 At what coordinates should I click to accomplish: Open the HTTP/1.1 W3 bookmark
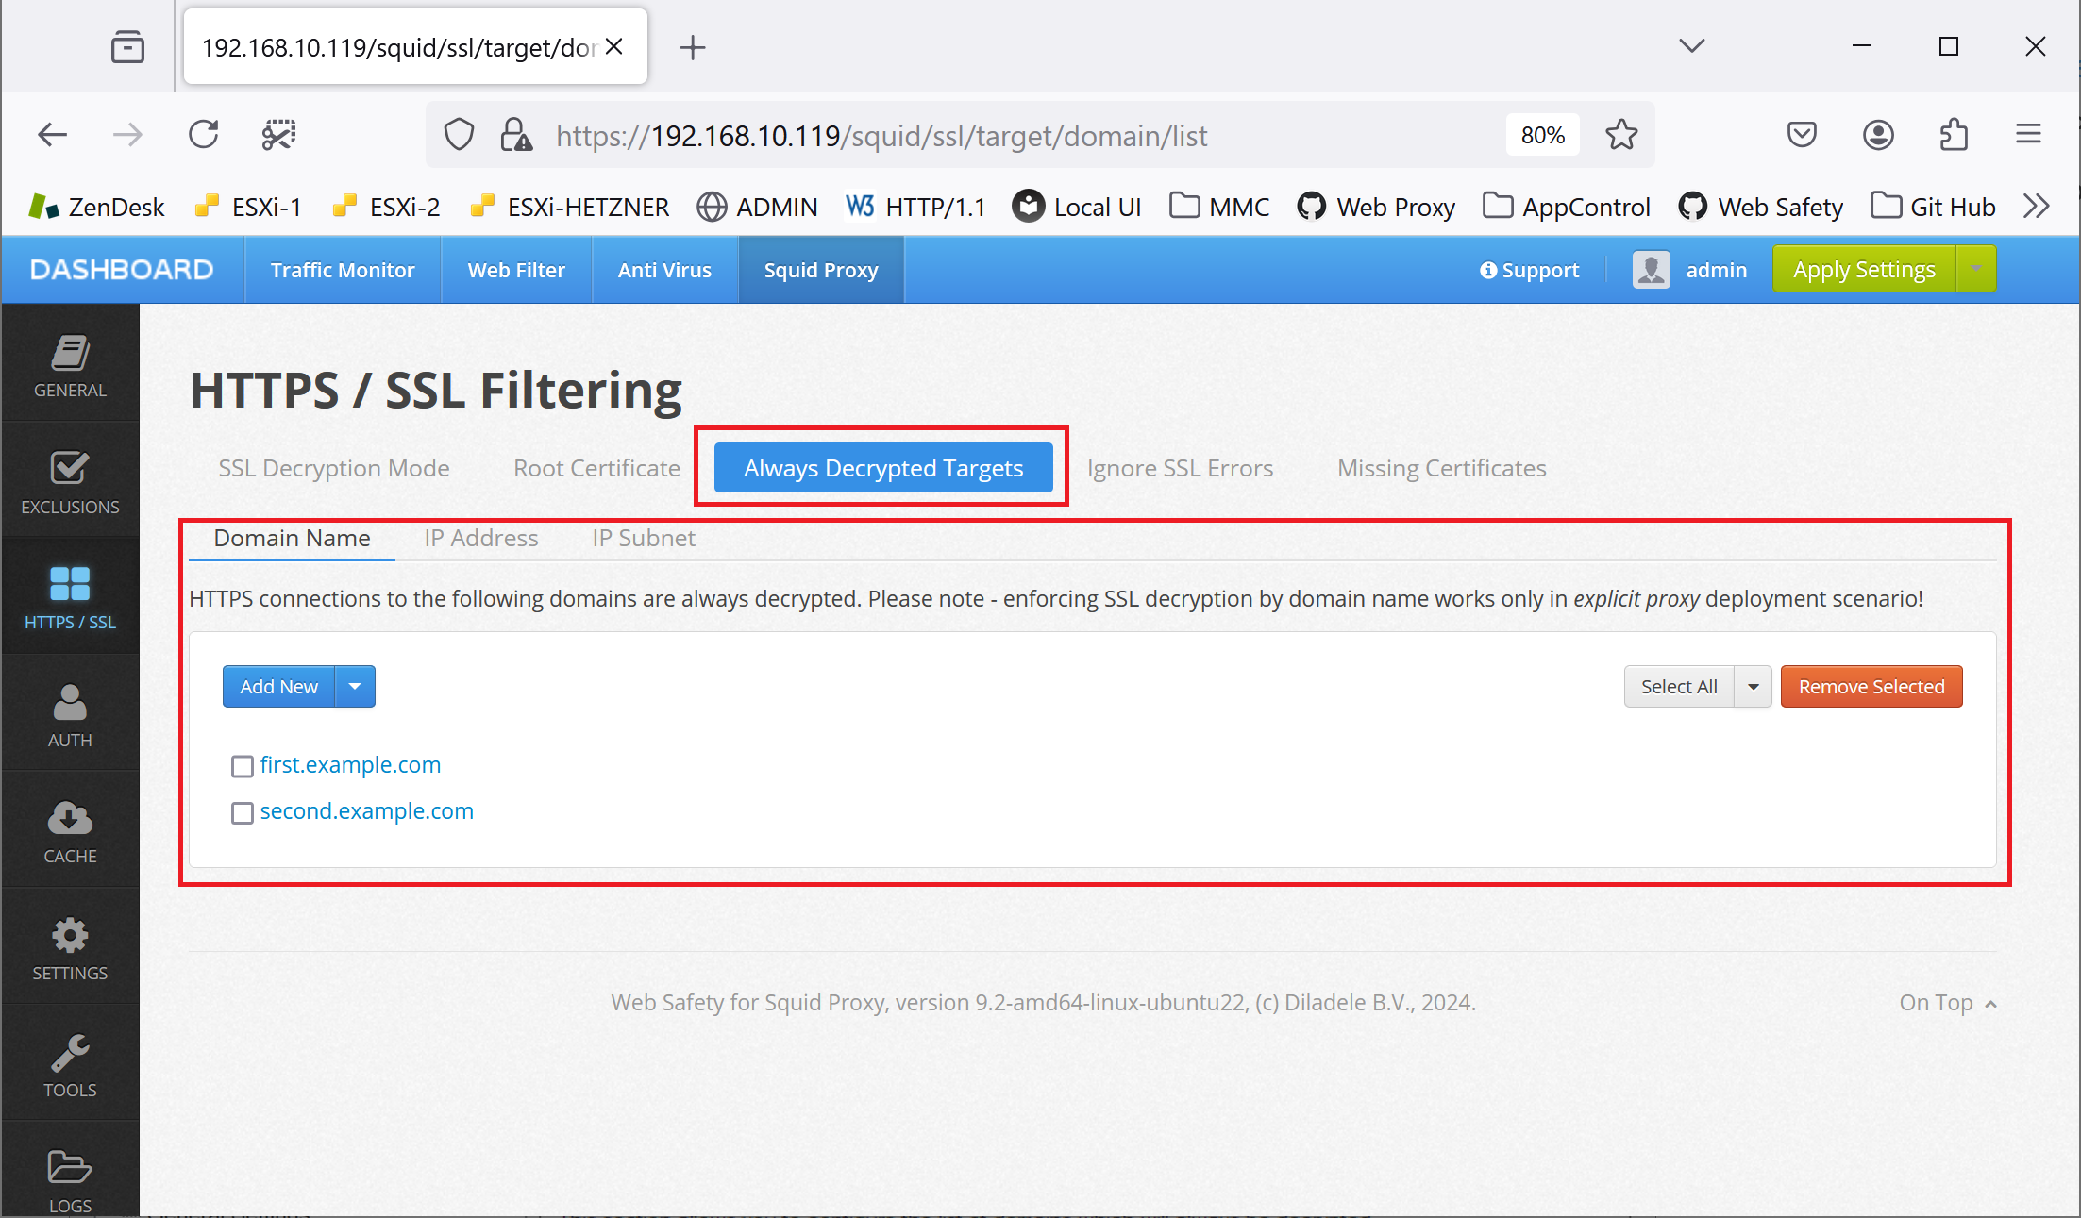pos(915,206)
